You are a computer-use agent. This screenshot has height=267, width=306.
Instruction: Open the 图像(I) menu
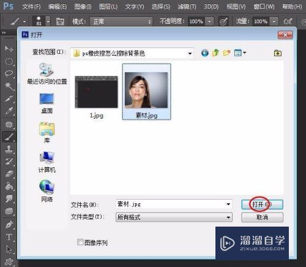tap(83, 7)
